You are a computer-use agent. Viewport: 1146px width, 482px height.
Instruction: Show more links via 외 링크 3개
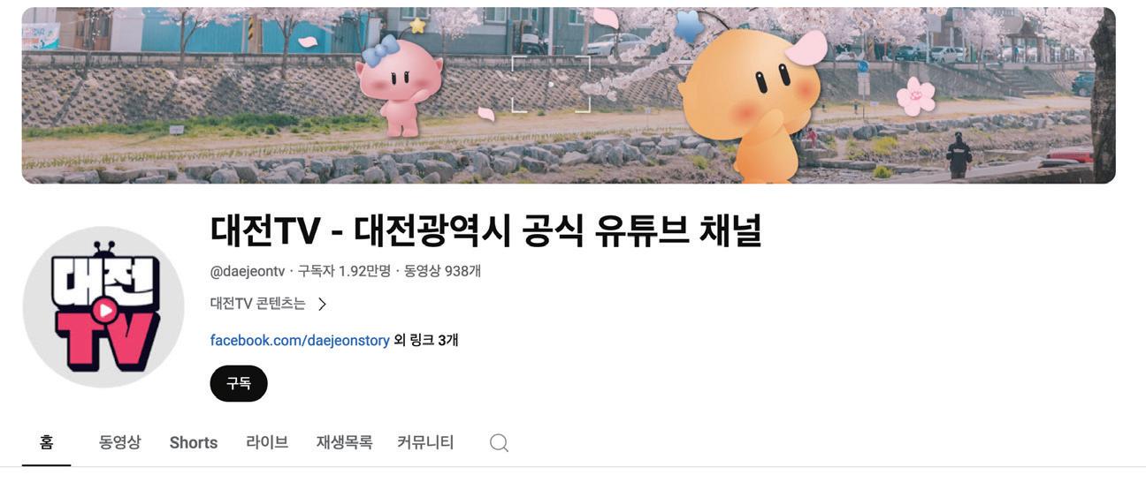(x=426, y=340)
